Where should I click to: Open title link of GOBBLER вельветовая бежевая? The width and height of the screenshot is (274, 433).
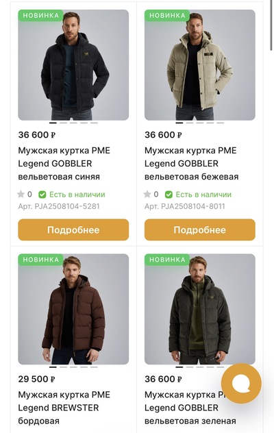point(191,164)
